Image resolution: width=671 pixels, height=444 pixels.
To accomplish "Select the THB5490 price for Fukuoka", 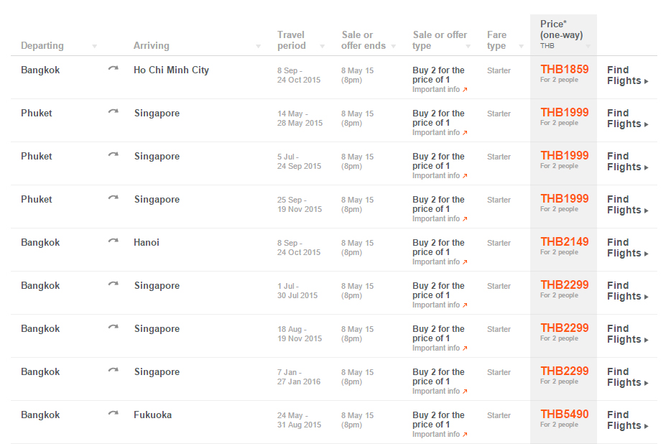I will (x=564, y=415).
